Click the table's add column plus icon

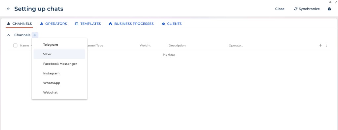coord(321,45)
